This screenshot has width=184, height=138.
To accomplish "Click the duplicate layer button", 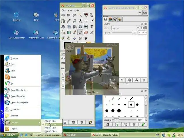I will 129,80.
